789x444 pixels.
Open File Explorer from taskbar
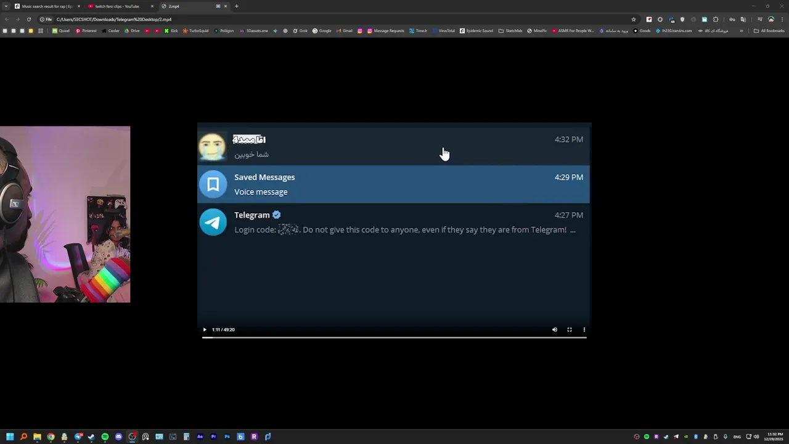click(37, 437)
